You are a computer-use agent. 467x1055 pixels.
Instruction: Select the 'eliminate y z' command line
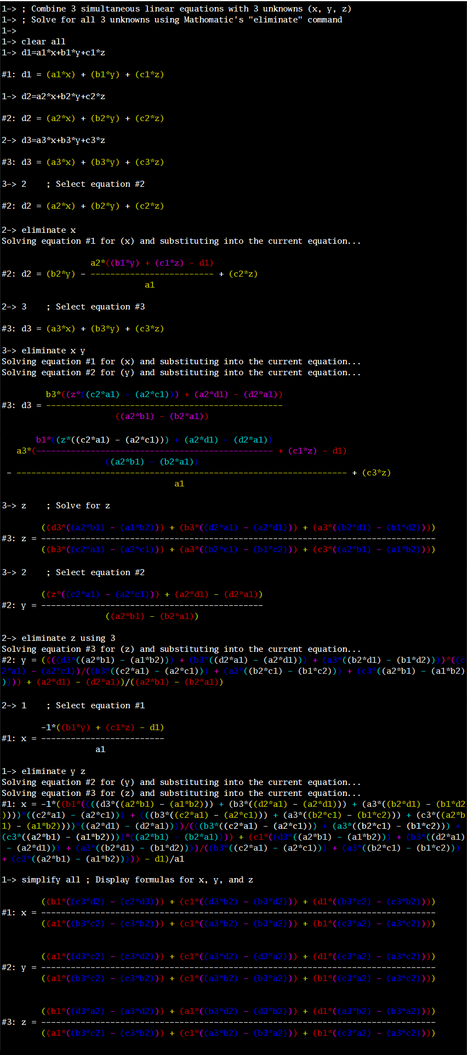53,771
